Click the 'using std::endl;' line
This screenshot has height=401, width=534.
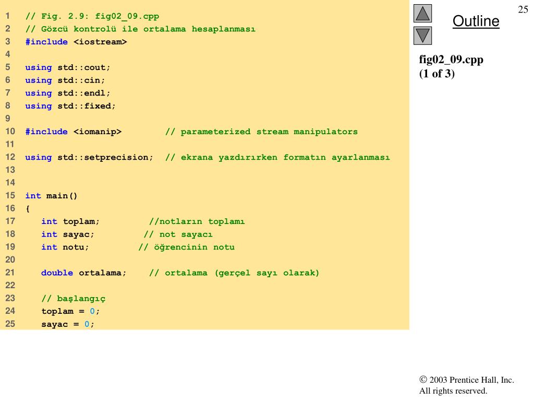68,93
